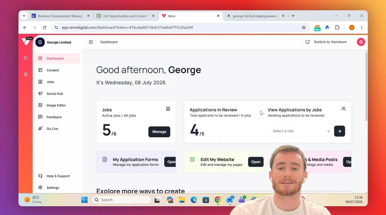Switch to george-limited.staging browser tab
This screenshot has width=386, height=215.
pyautogui.click(x=255, y=16)
